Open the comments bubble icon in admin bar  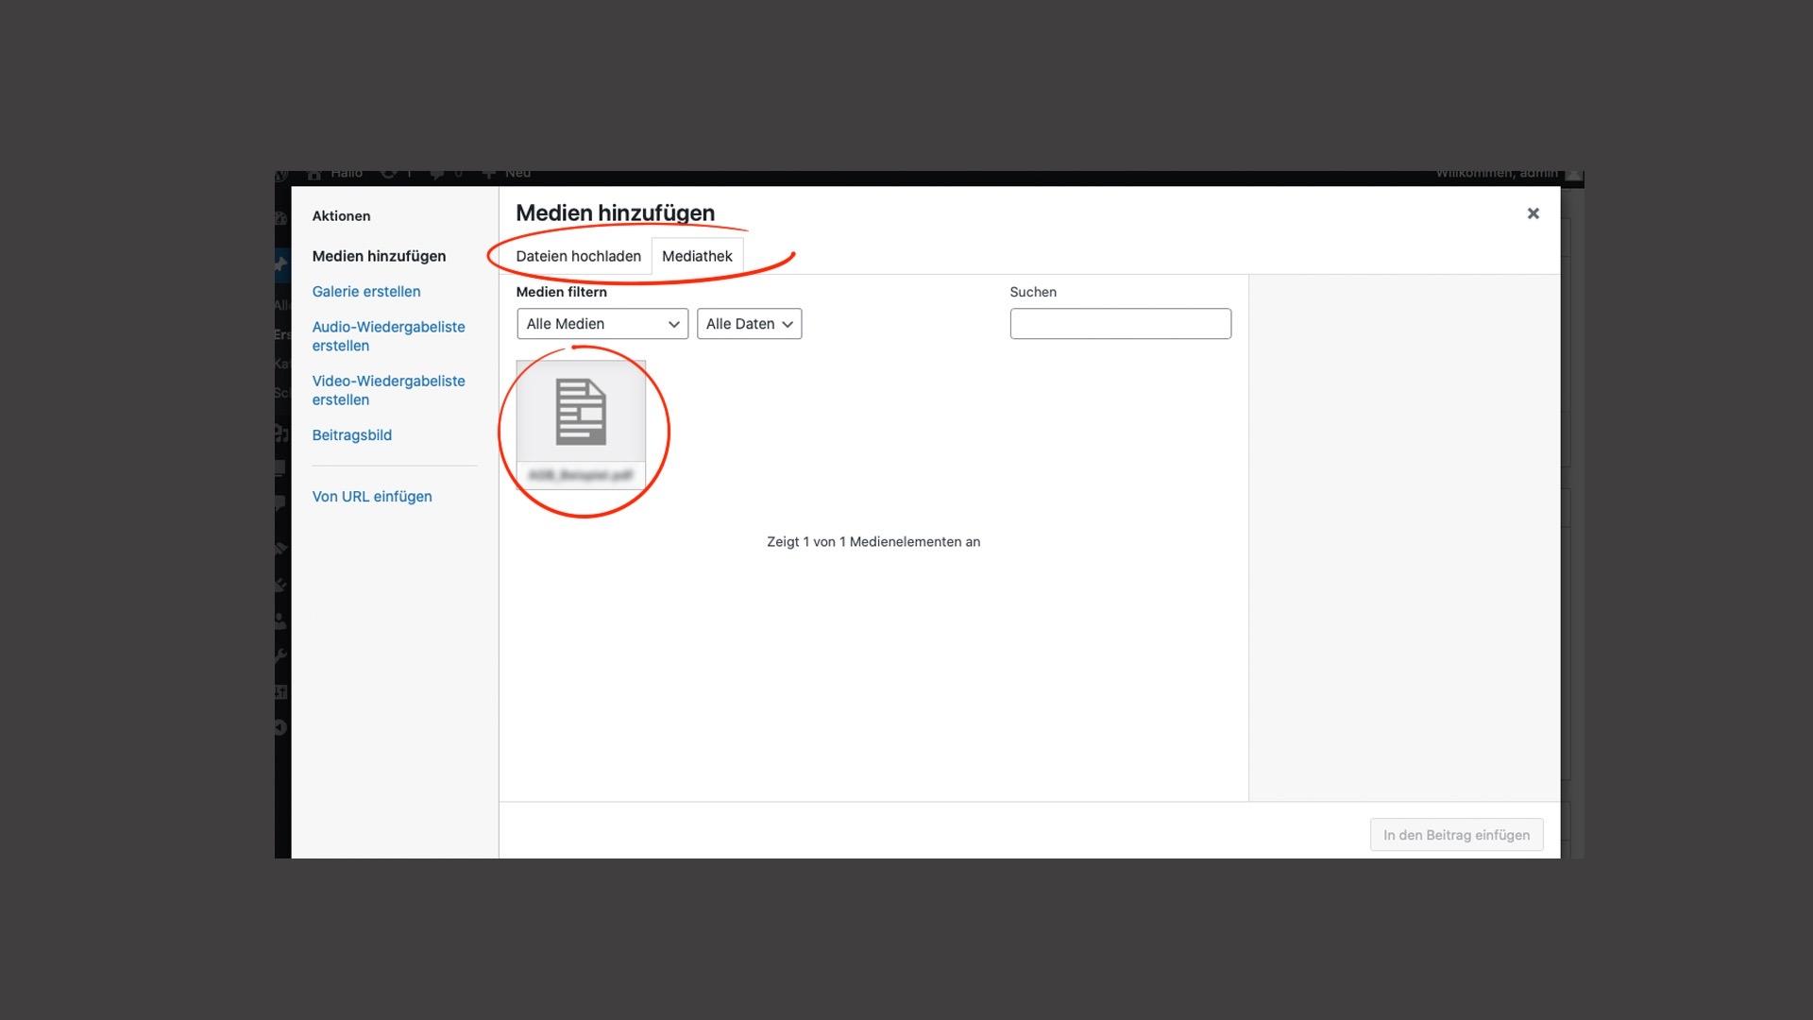[x=437, y=175]
